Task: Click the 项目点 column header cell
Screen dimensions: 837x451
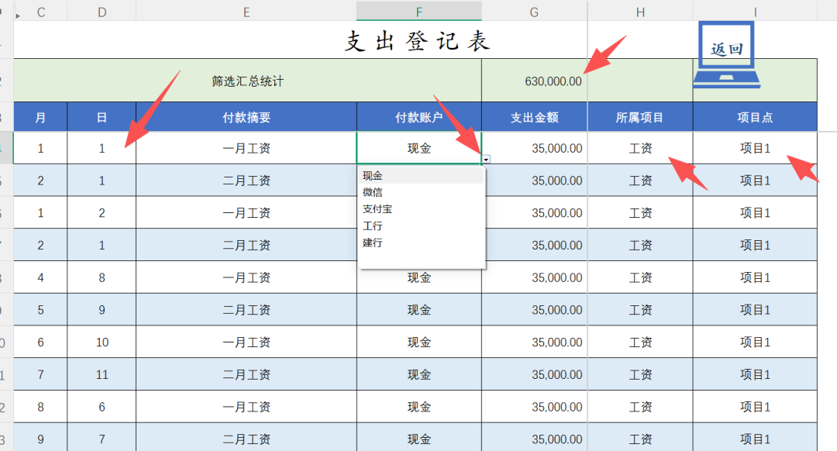Action: pos(755,118)
